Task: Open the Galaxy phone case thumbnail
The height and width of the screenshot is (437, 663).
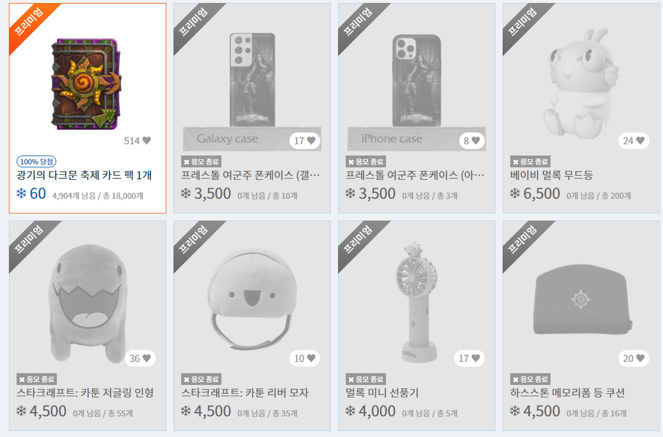Action: click(x=252, y=92)
